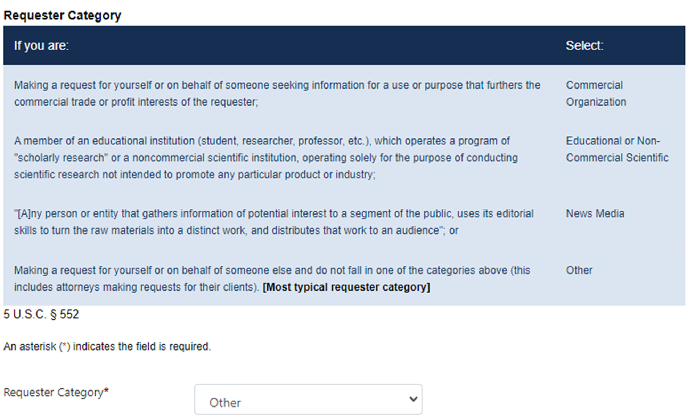Click the 'Requester Category' heading
Screen dimensions: 695x420
pos(62,15)
